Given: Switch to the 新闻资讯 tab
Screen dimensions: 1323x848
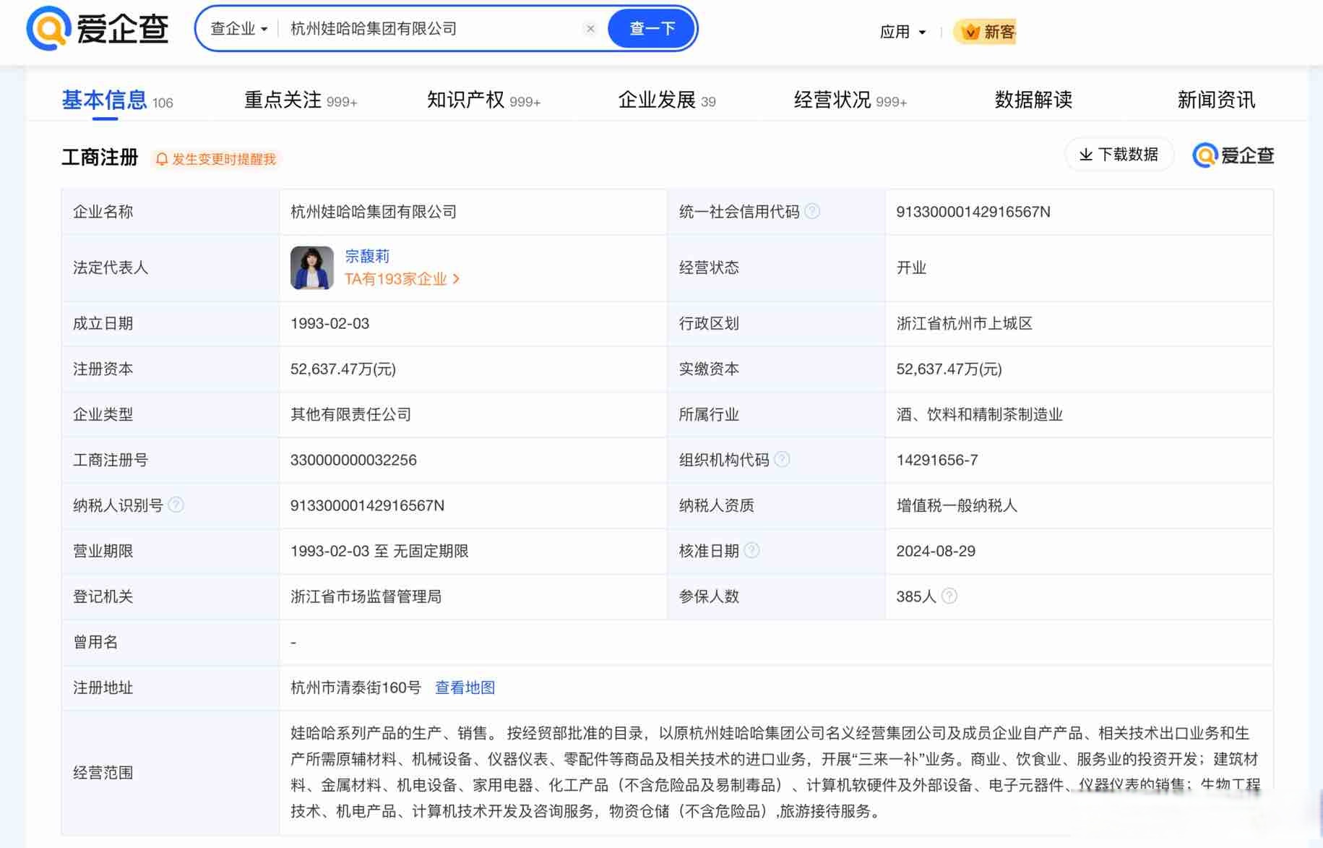Looking at the screenshot, I should click(x=1216, y=100).
